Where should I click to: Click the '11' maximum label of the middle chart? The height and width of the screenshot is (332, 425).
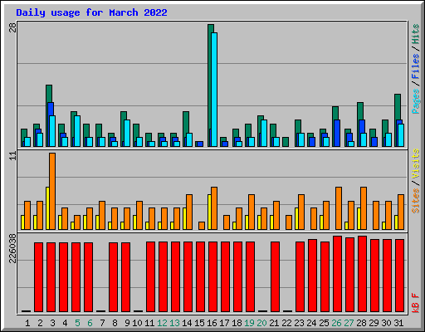(12, 156)
